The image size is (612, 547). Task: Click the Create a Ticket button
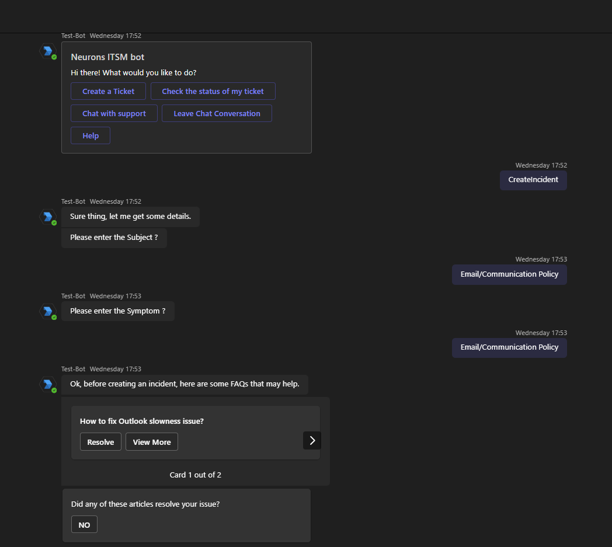pyautogui.click(x=108, y=92)
